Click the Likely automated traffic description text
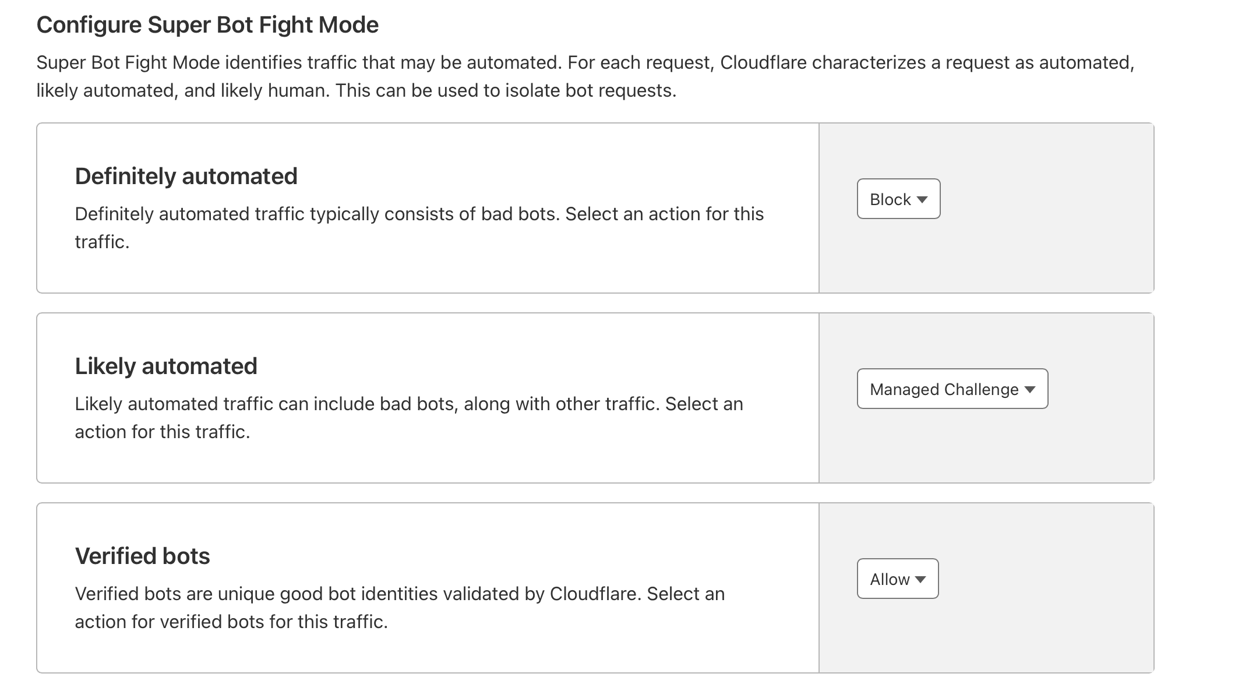The height and width of the screenshot is (691, 1249). point(408,417)
